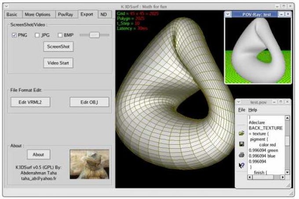This screenshot has height=199, width=299.
Task: Click the printer icon in test.pov window
Action: [x=241, y=155]
